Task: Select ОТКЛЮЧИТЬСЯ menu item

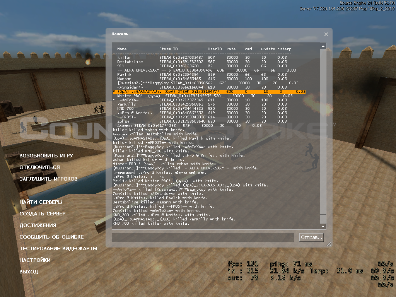Action: point(40,167)
